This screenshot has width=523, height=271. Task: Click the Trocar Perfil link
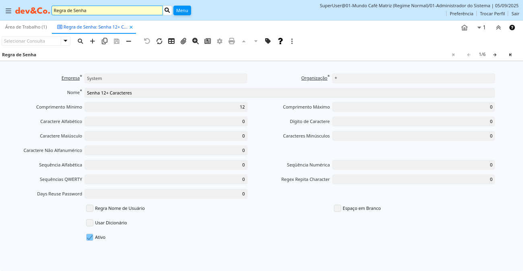[492, 14]
